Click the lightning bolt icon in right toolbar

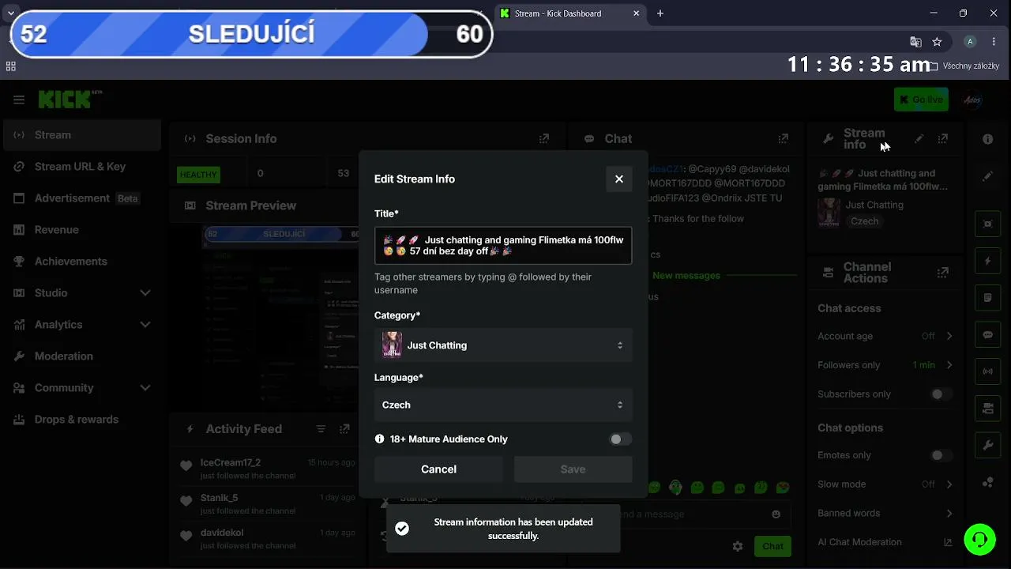[988, 261]
